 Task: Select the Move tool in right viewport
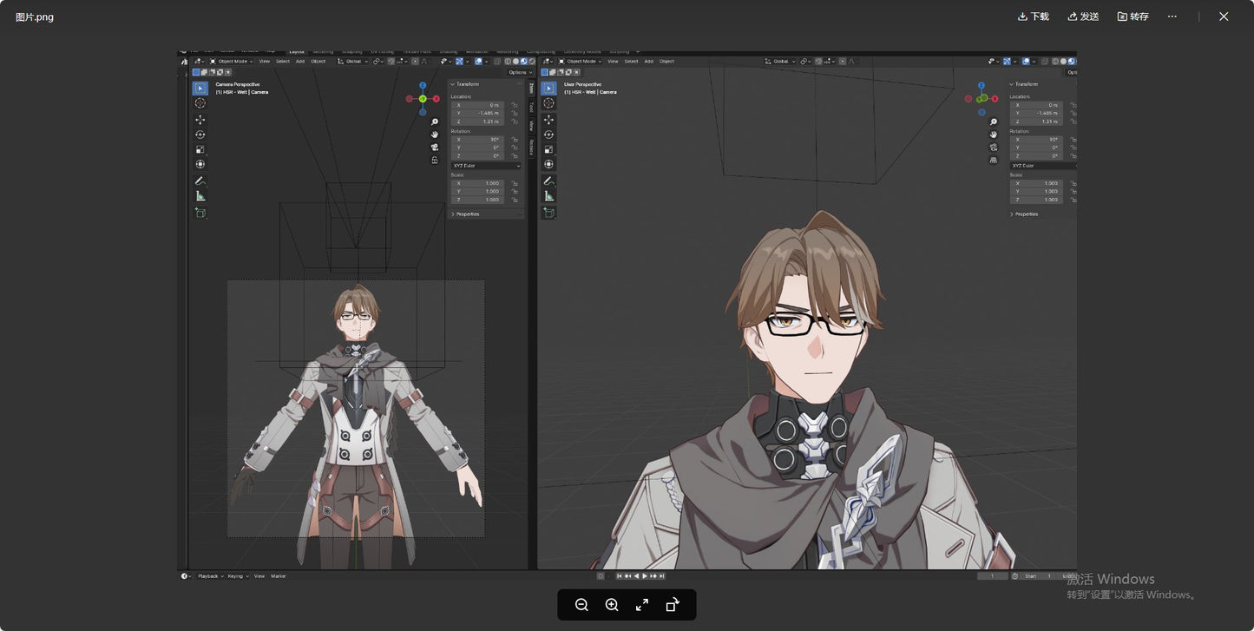click(x=548, y=120)
